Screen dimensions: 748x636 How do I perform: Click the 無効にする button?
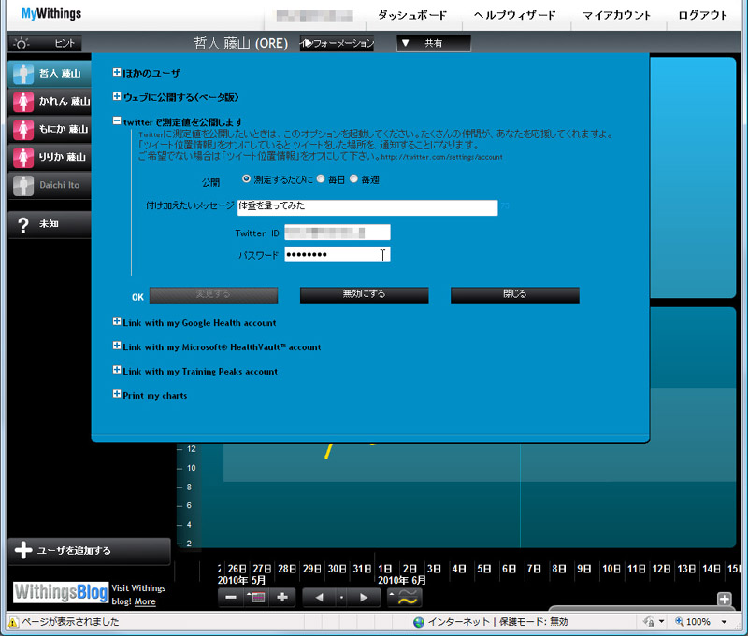pos(364,294)
